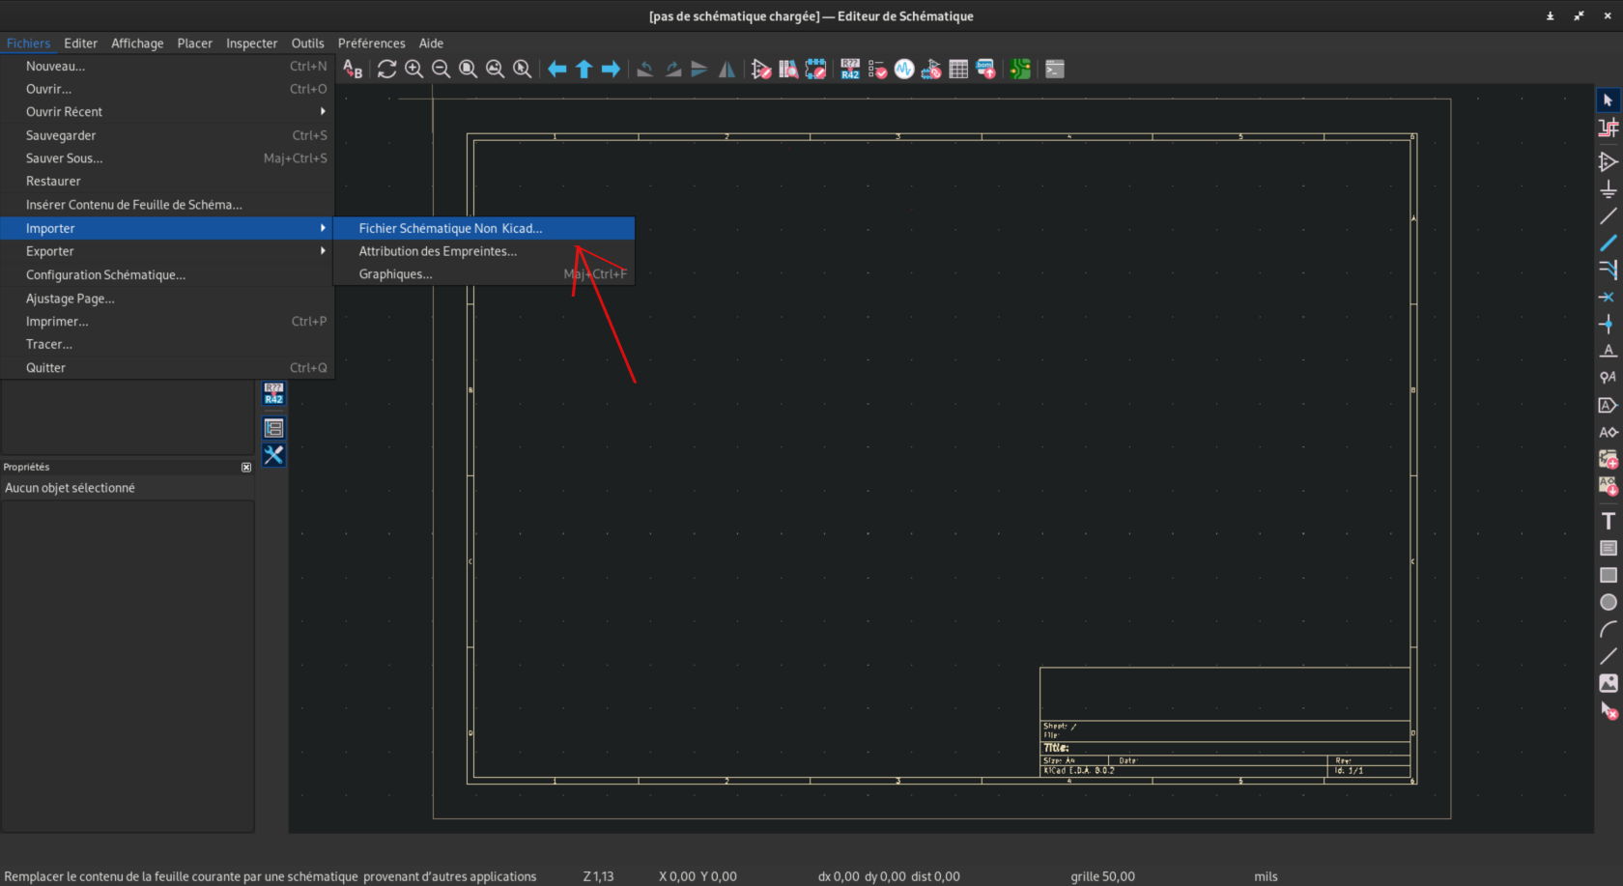Select add hierarchical label tool
Viewport: 1623px width, 886px height.
[x=1609, y=432]
